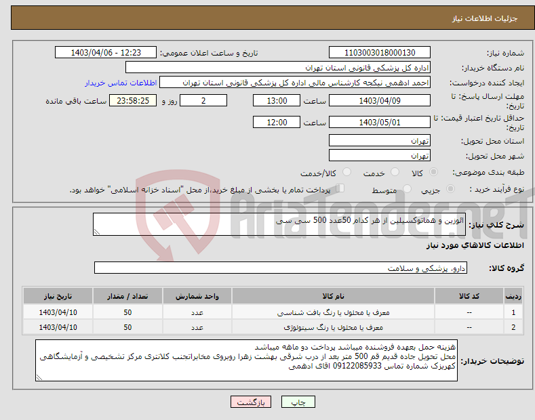The width and height of the screenshot is (535, 420).
Task: Click the تعداد / مقدار column header
Action: click(x=127, y=296)
